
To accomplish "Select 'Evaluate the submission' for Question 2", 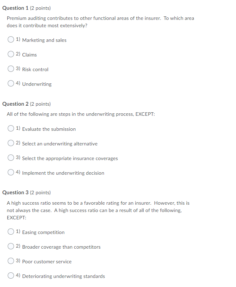I will click(x=11, y=128).
